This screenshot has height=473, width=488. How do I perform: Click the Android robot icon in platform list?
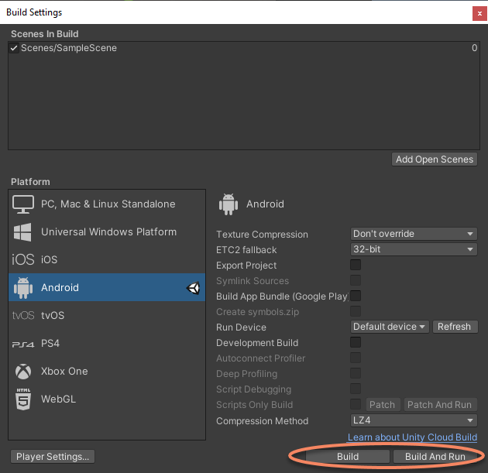click(23, 288)
